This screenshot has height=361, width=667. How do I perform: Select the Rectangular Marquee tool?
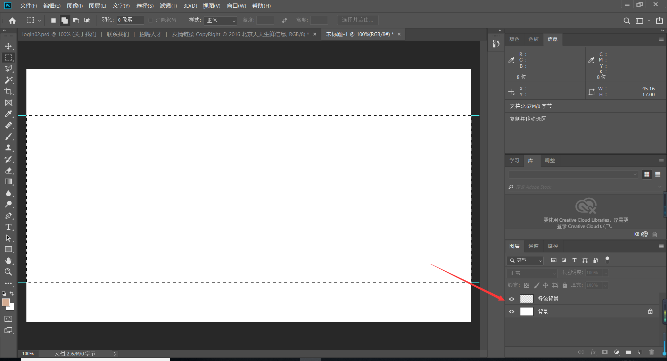(x=8, y=57)
